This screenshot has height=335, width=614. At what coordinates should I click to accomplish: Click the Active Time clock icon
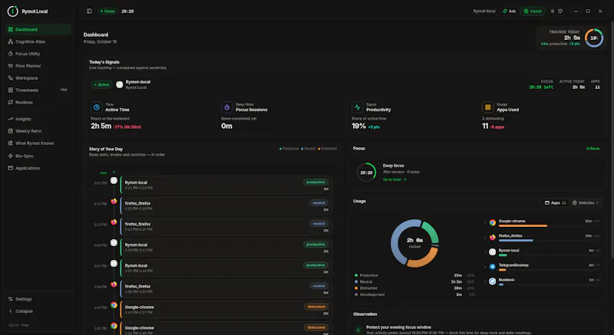tap(97, 107)
